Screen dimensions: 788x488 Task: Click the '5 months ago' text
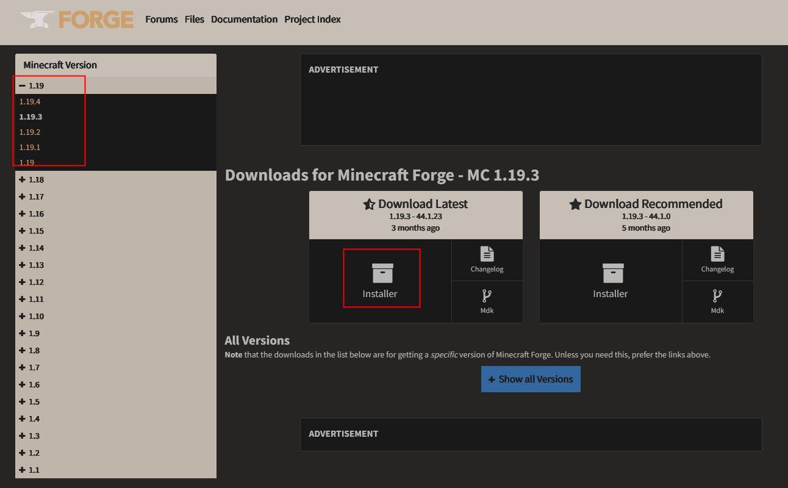coord(646,228)
